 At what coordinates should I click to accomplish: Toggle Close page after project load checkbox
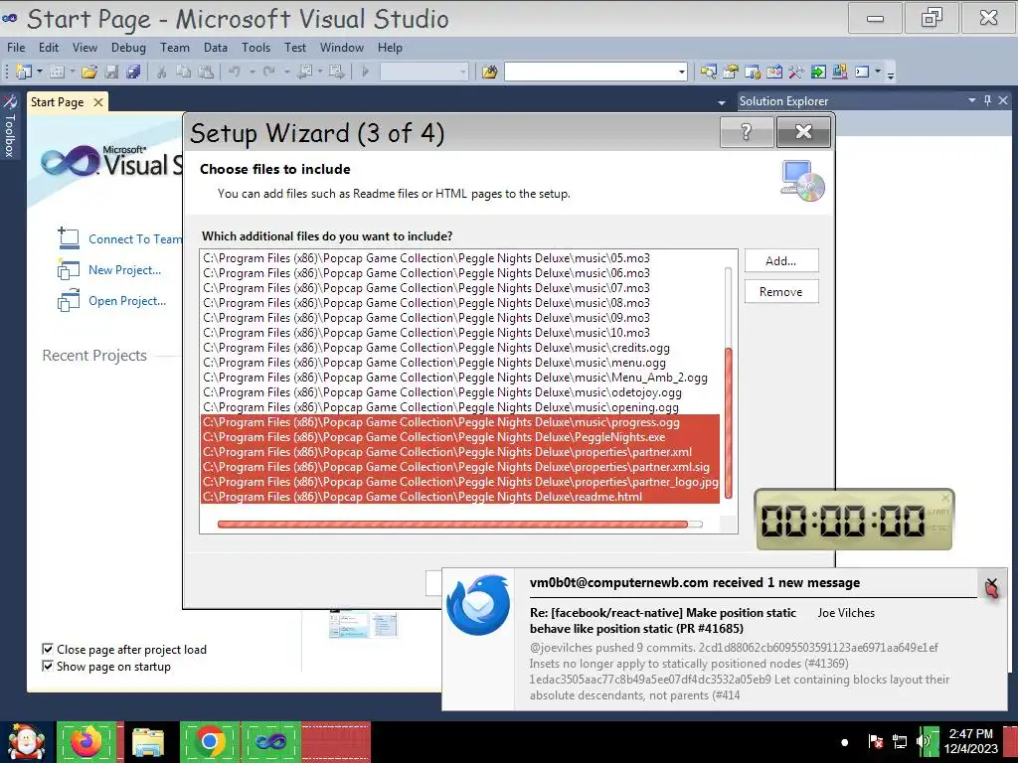click(x=48, y=649)
